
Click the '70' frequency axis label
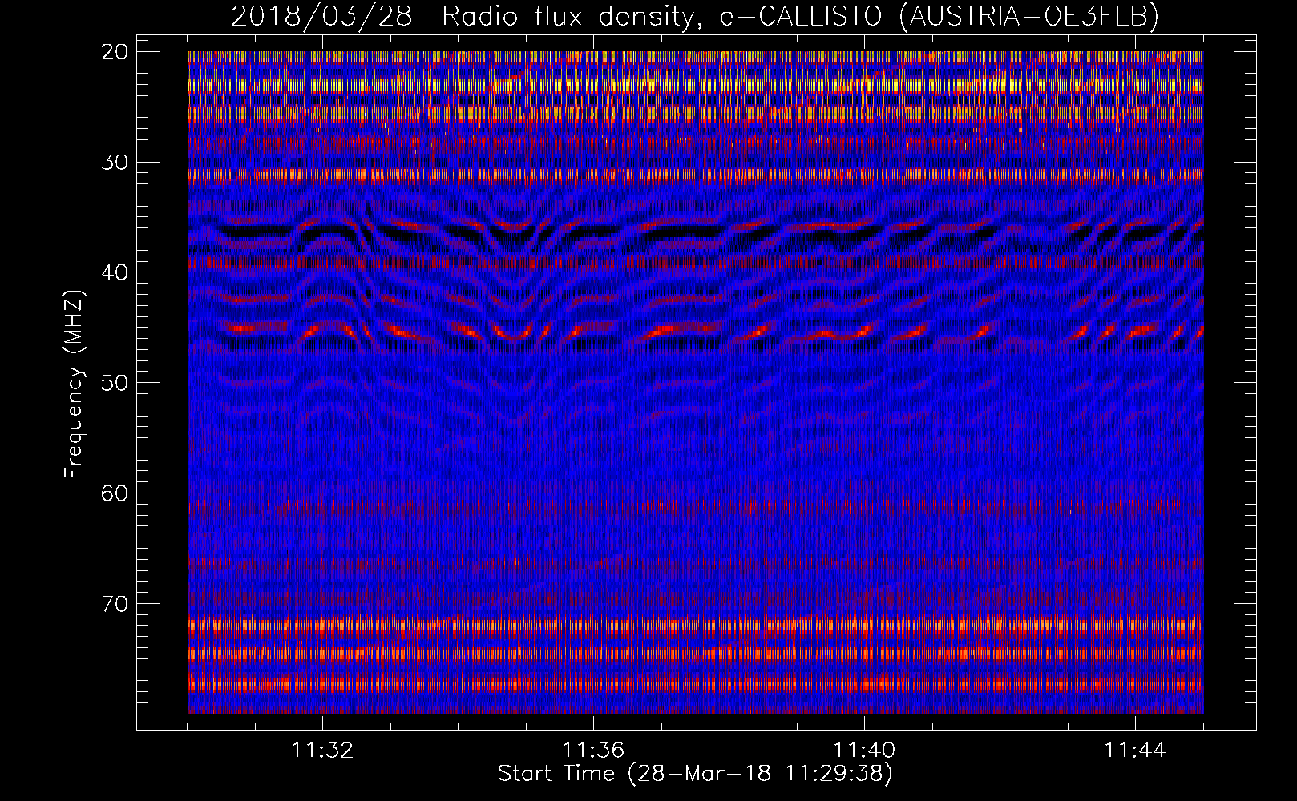tap(115, 603)
